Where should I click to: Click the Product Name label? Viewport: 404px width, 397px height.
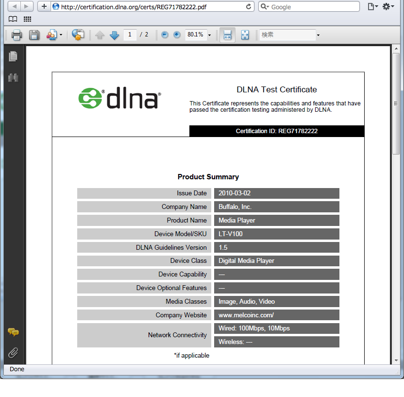coord(187,221)
